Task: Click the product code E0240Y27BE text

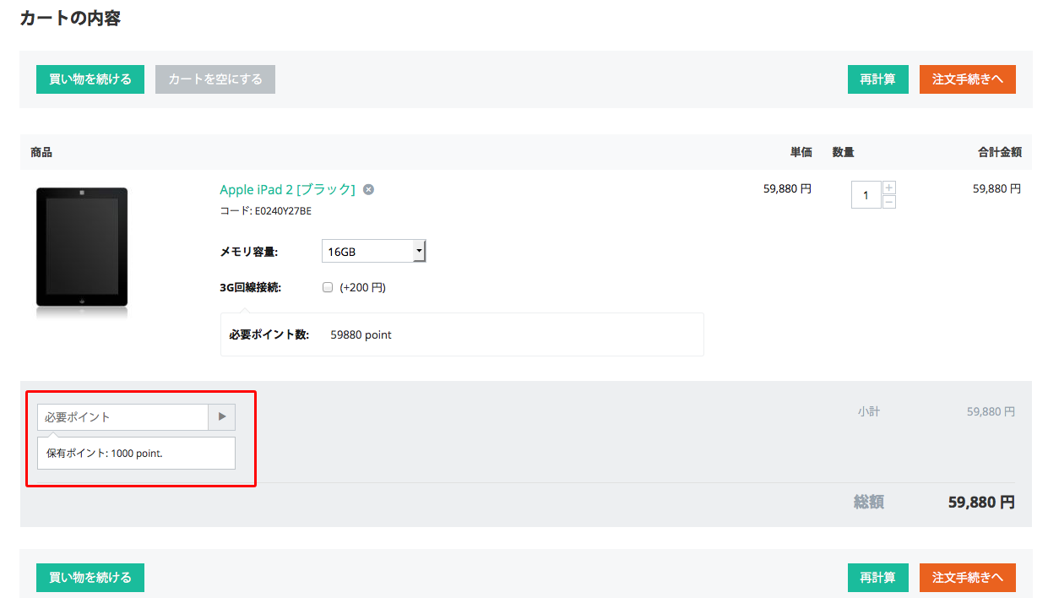Action: coord(283,211)
